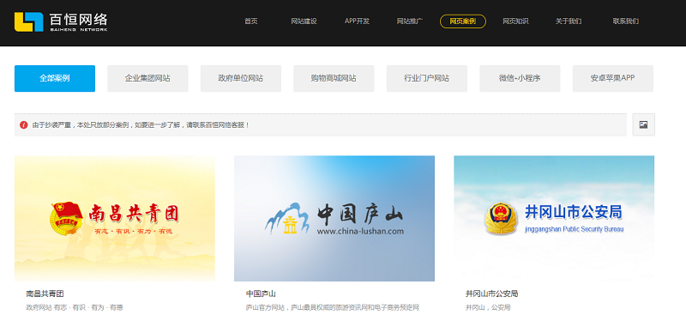This screenshot has height=321, width=686.
Task: Go to 联系我们 page
Action: click(626, 21)
